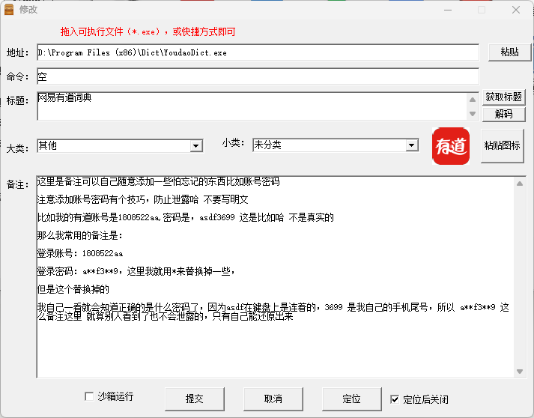Click the first notes line 这里是备注
This screenshot has width=534, height=418.
coord(158,181)
